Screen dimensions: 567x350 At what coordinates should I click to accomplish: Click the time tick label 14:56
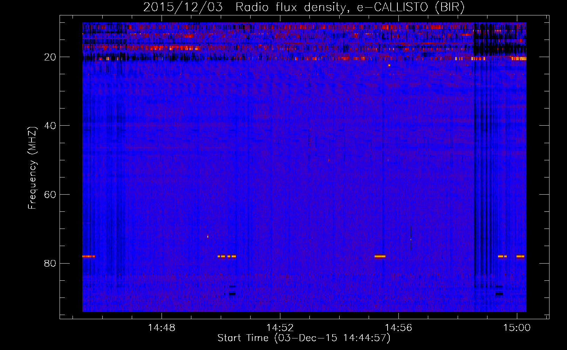(398, 328)
